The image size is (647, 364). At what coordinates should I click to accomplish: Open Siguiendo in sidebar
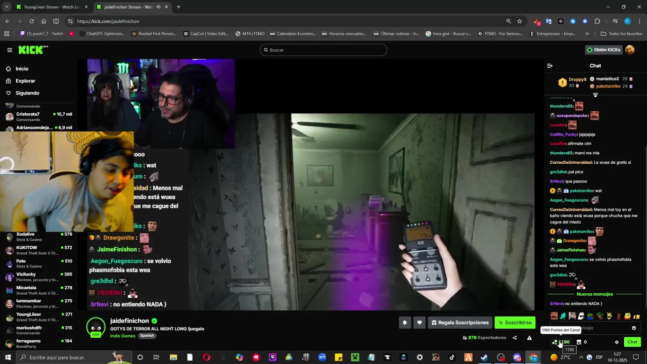(x=27, y=93)
